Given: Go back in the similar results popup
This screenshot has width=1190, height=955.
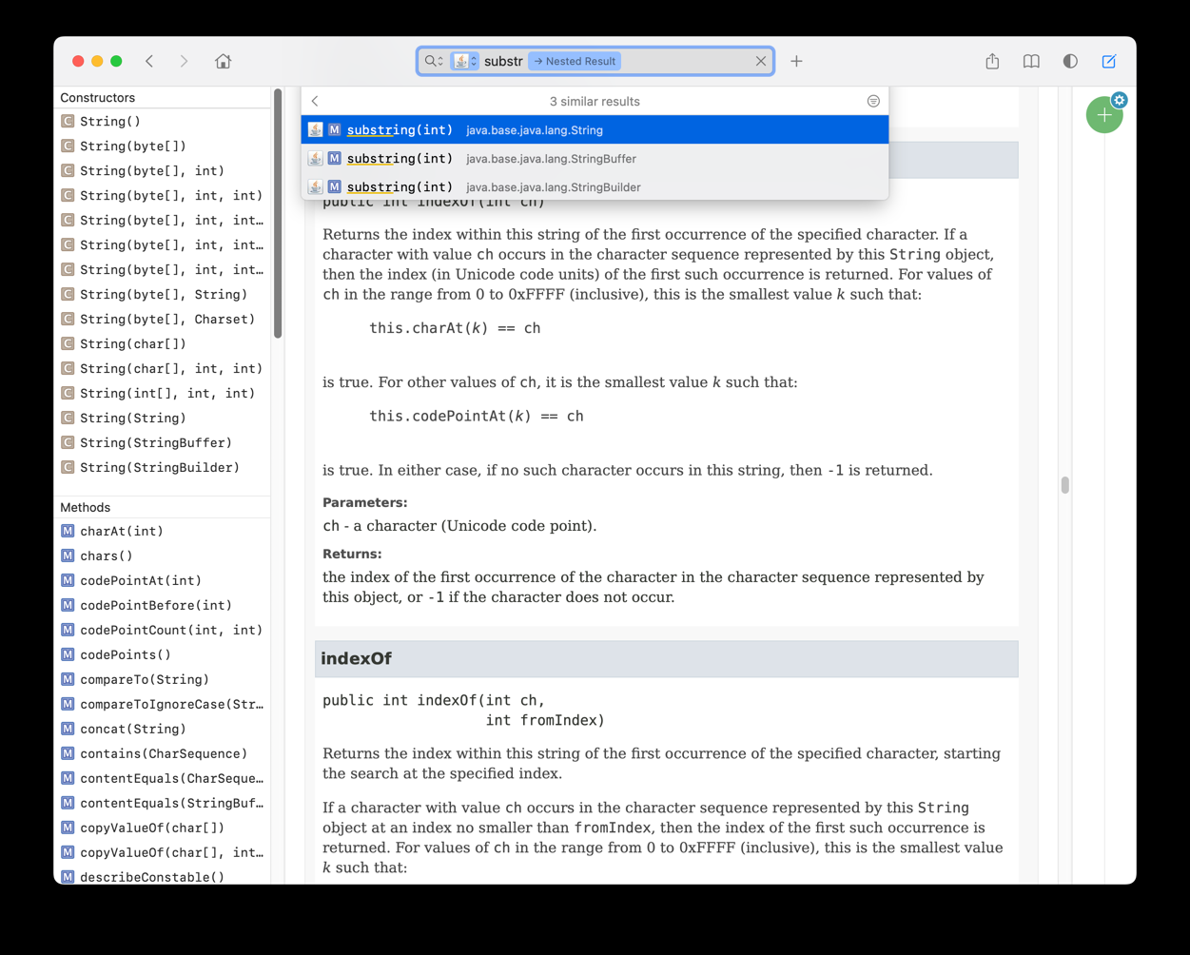Looking at the screenshot, I should 315,101.
